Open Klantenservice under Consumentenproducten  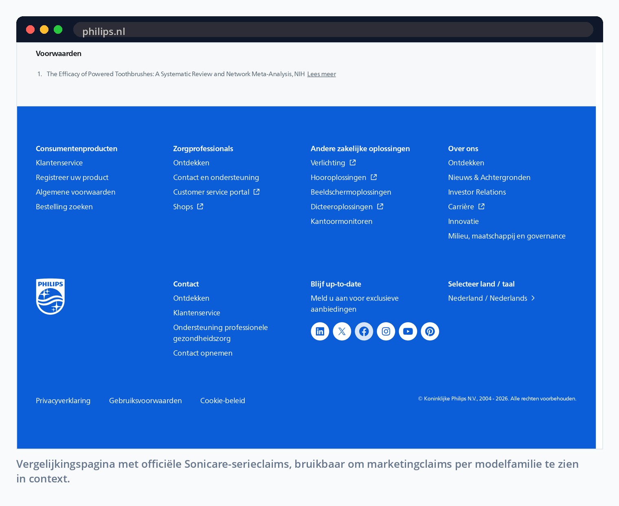[x=59, y=163]
